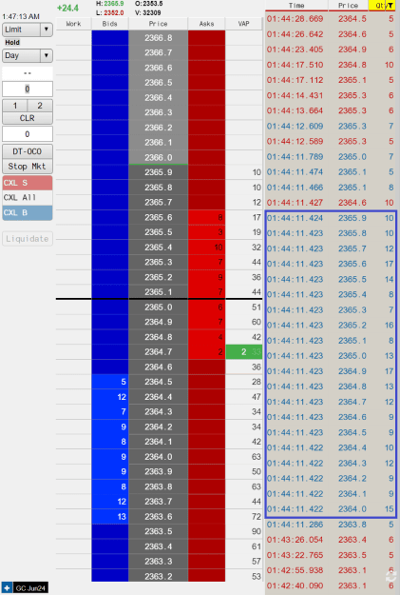This screenshot has height=595, width=400.
Task: Click the empty Asks cell at 2366.8
Action: (206, 37)
